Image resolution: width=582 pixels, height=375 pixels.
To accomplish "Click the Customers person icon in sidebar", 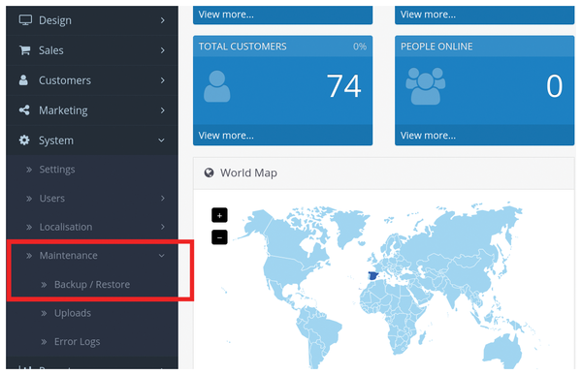I will point(23,80).
